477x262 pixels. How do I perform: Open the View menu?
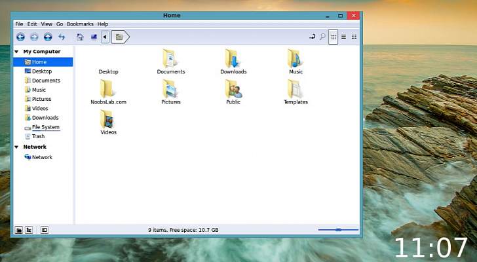47,24
